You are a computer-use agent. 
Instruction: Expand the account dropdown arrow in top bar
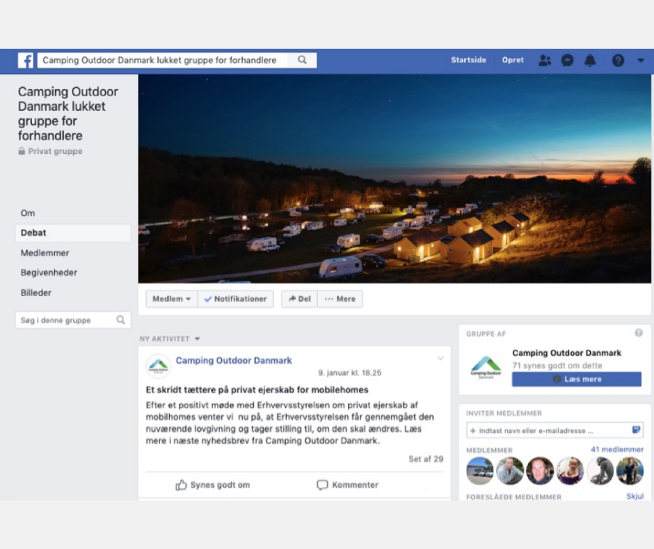(641, 61)
